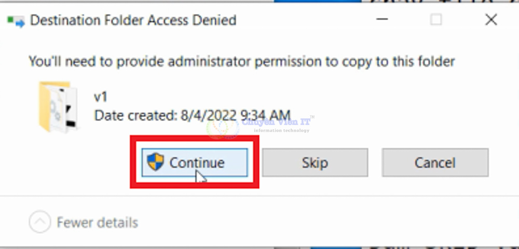Select the v1 folder name
519x249 pixels.
tap(101, 96)
